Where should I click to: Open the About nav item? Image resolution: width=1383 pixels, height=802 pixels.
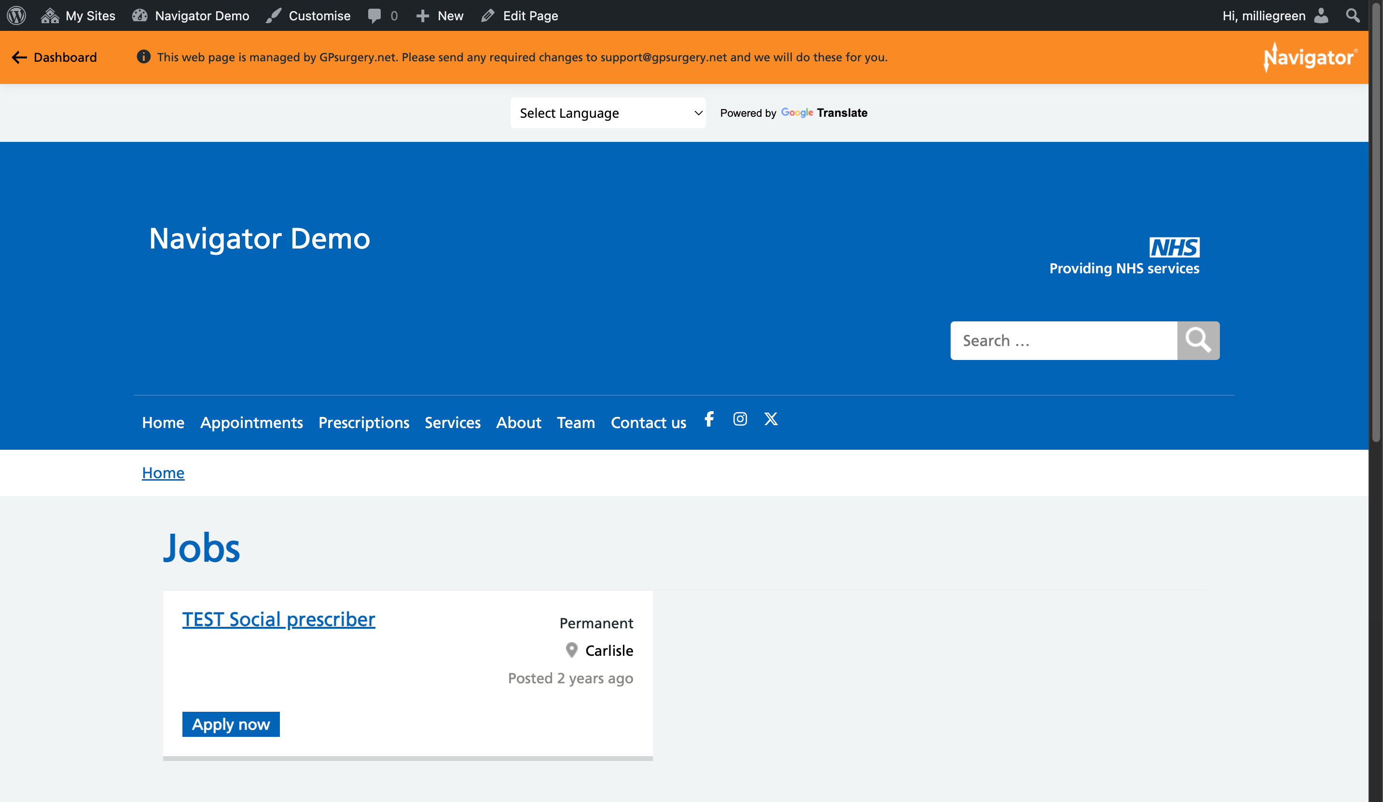519,422
